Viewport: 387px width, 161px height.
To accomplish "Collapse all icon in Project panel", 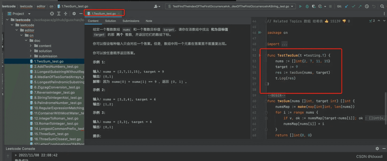I will pos(66,14).
